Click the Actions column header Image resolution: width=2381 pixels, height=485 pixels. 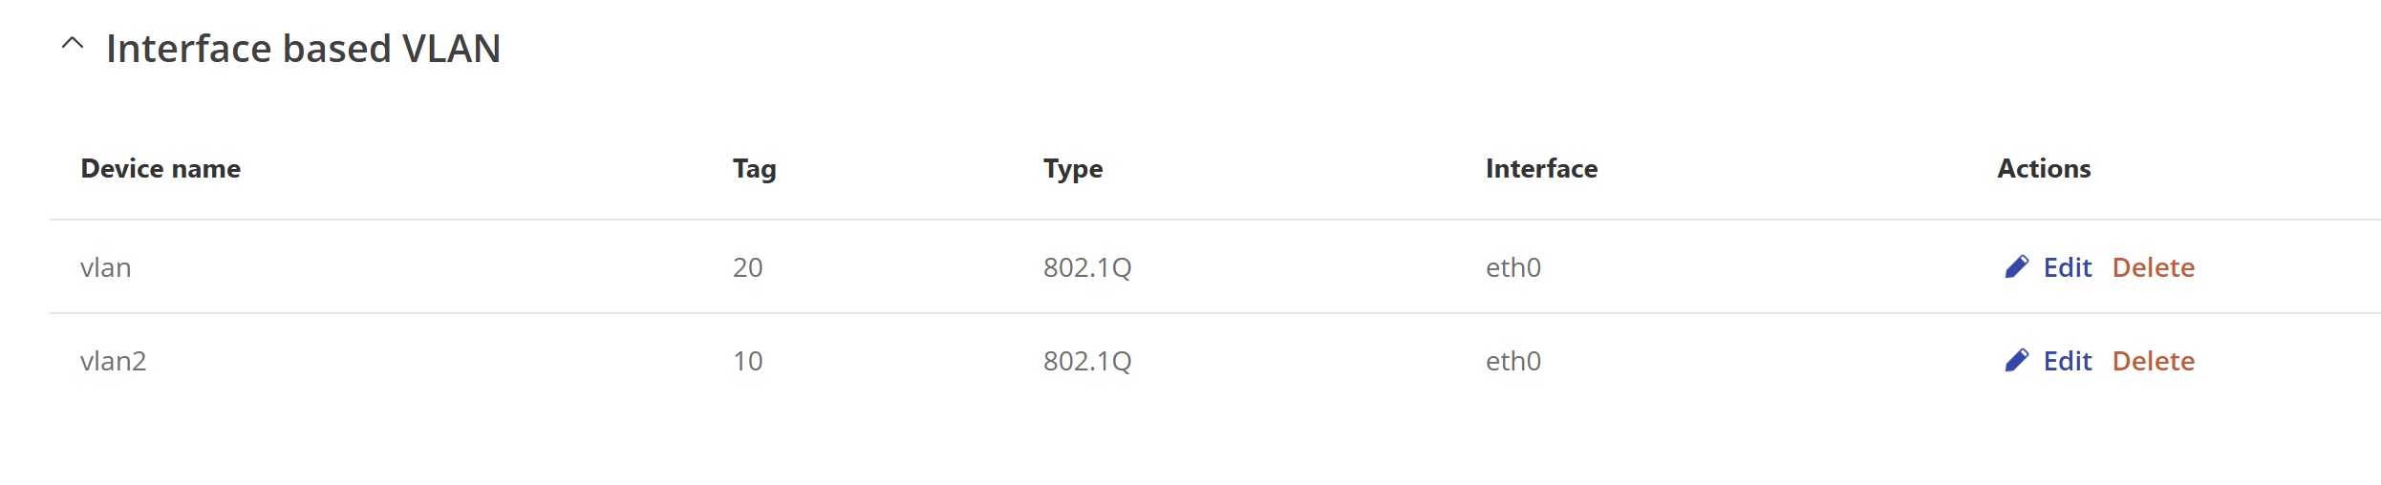click(2044, 169)
